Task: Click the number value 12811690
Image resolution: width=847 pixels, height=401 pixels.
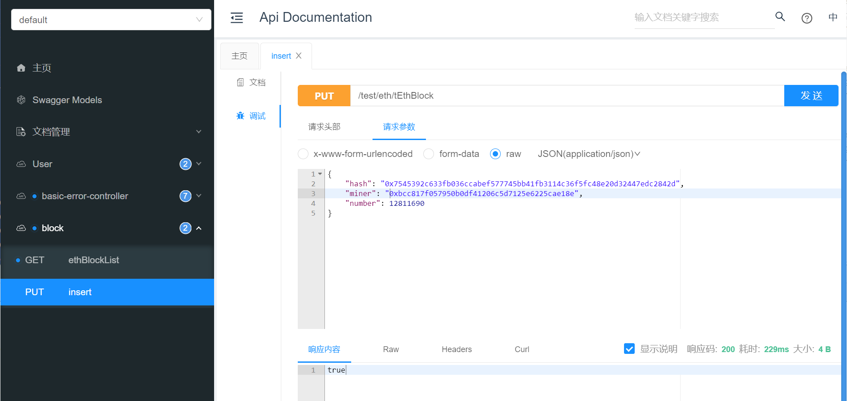Action: [x=407, y=203]
